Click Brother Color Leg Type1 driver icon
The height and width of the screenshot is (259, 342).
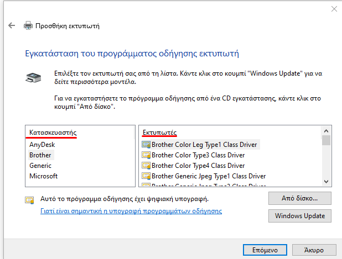[x=146, y=145]
